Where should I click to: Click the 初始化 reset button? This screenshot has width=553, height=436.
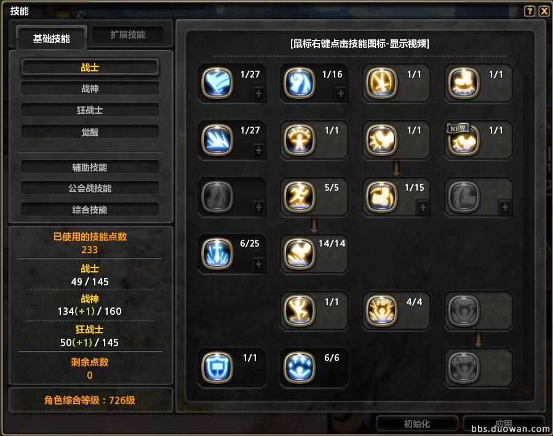pyautogui.click(x=417, y=424)
